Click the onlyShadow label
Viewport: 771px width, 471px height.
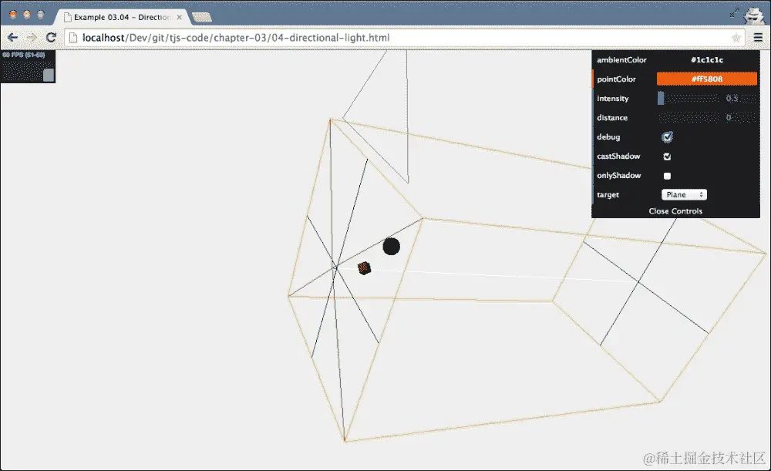pyautogui.click(x=619, y=176)
